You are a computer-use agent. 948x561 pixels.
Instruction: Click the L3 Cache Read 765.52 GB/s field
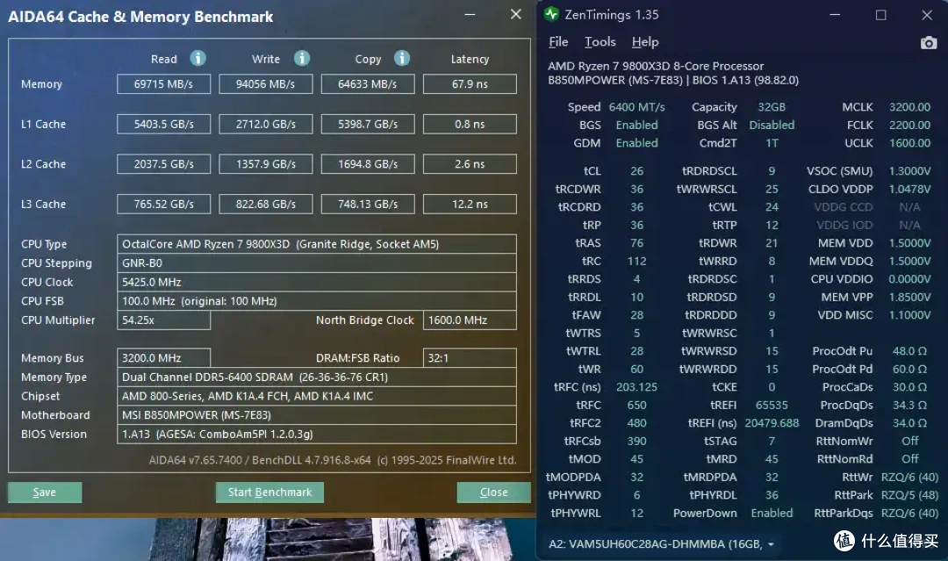[x=164, y=205]
